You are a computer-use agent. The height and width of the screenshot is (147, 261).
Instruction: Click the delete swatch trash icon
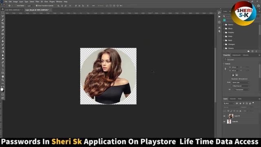tap(257, 51)
